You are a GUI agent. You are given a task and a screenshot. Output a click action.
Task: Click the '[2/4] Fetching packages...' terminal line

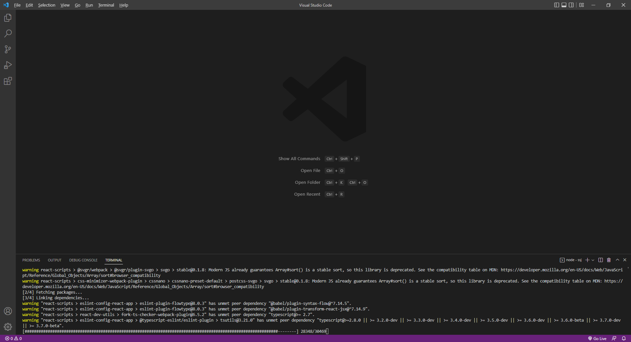[x=52, y=292]
